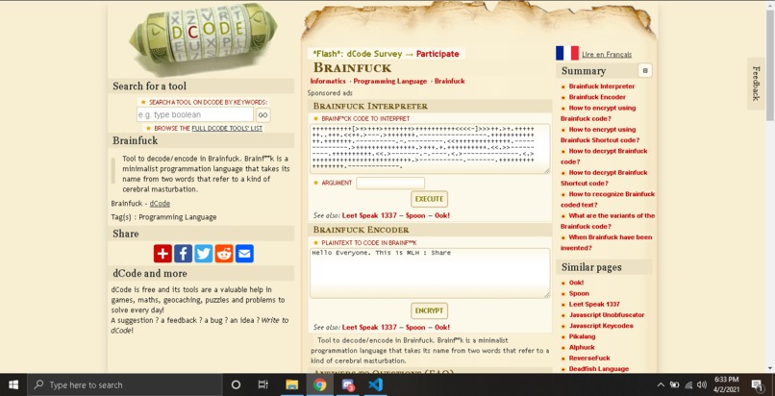Open Task View on taskbar

(x=262, y=384)
